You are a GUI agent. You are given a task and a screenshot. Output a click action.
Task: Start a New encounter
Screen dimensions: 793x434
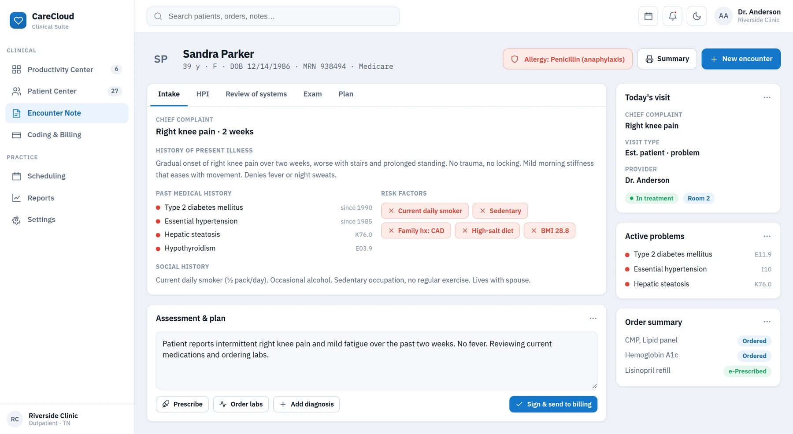point(741,59)
